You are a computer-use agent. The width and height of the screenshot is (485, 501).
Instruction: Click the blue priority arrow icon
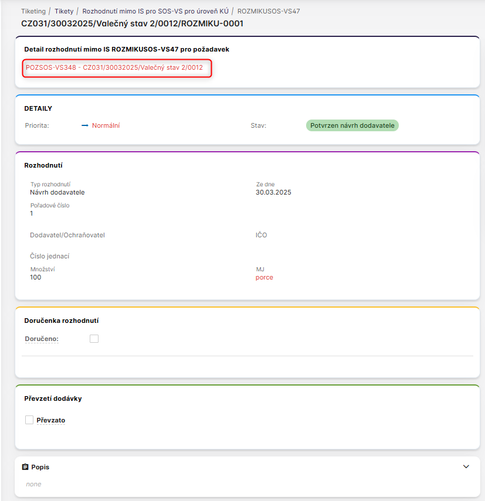pos(84,125)
